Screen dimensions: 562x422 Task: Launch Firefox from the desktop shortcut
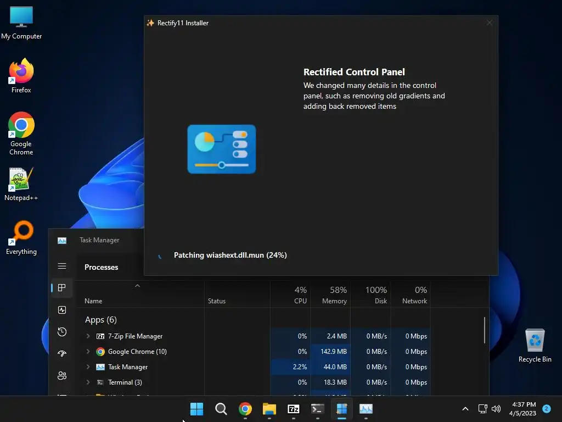[x=21, y=76]
